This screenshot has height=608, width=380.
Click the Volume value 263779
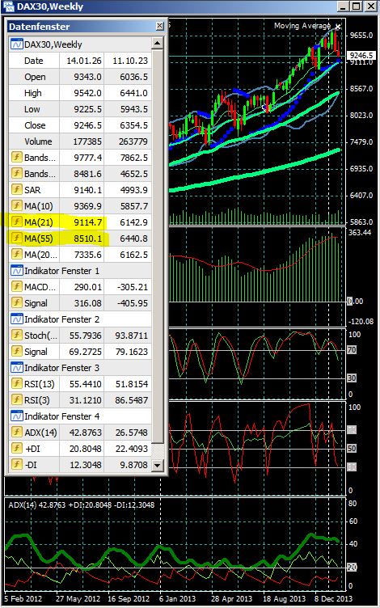click(x=132, y=141)
